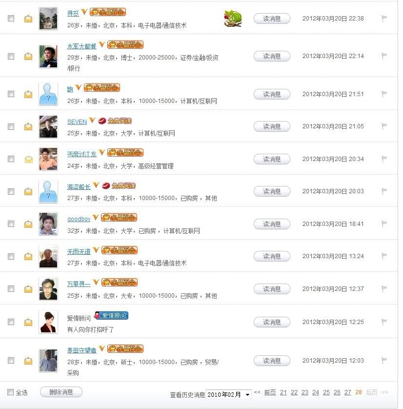
Task: Flag the 18:41 message from goodboy
Action: click(384, 224)
